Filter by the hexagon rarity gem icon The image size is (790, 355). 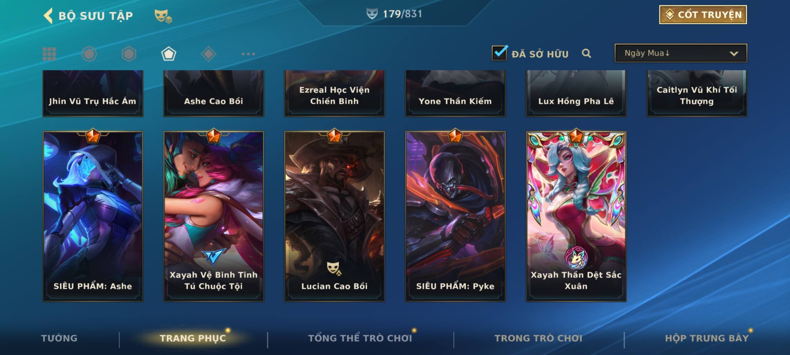[x=129, y=54]
